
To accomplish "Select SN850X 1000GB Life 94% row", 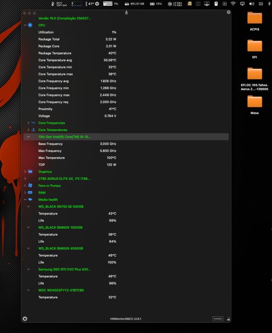I will coord(126,242).
